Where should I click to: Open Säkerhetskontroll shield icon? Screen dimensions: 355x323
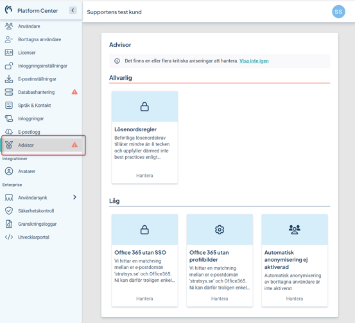click(x=9, y=210)
